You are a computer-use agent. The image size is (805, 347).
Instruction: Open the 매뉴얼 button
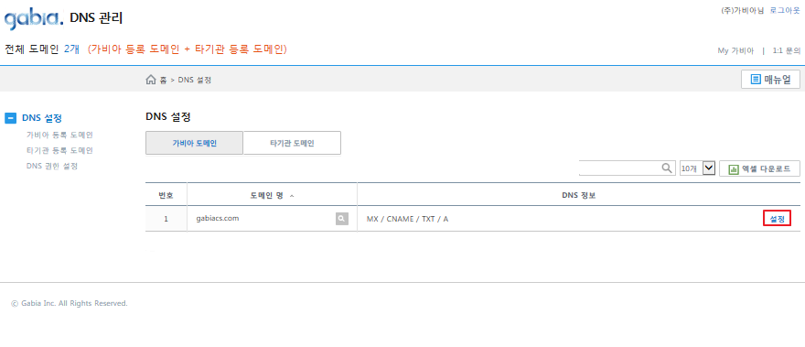pyautogui.click(x=770, y=80)
